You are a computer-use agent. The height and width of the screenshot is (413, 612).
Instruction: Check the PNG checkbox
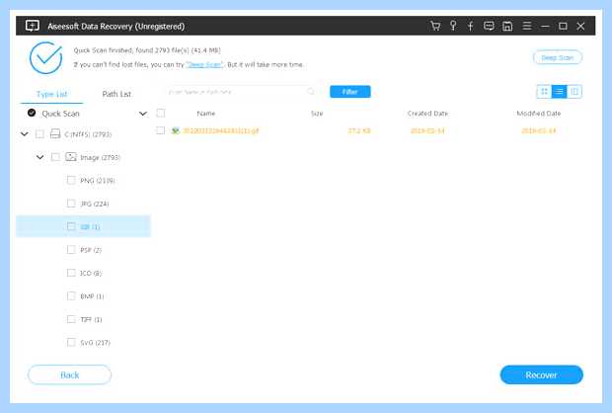(x=71, y=180)
